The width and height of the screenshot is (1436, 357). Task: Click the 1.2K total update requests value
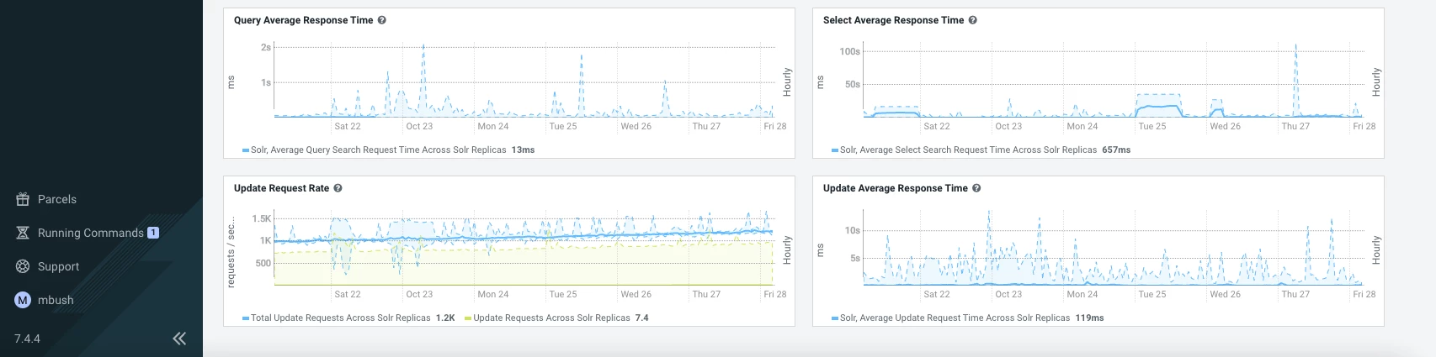tap(445, 318)
